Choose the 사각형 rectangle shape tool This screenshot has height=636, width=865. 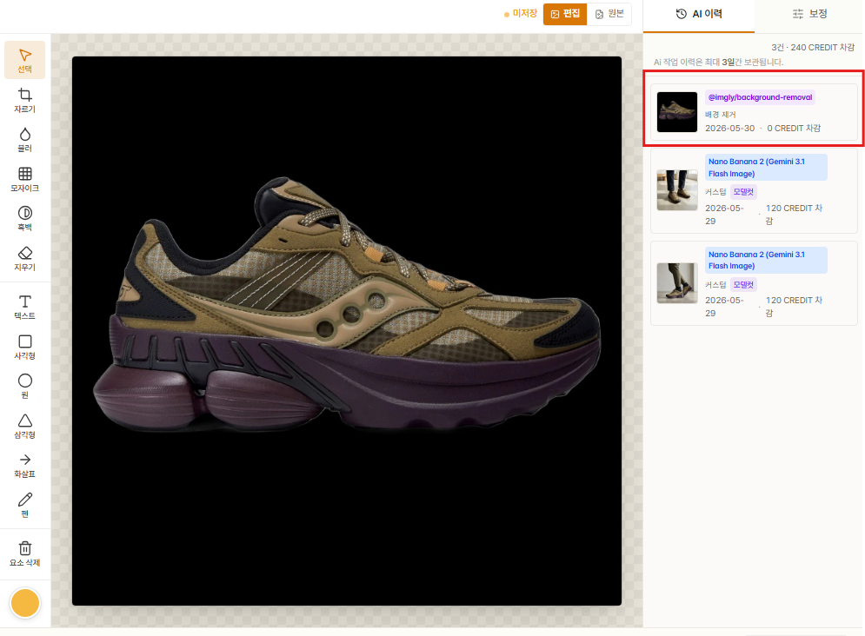25,347
